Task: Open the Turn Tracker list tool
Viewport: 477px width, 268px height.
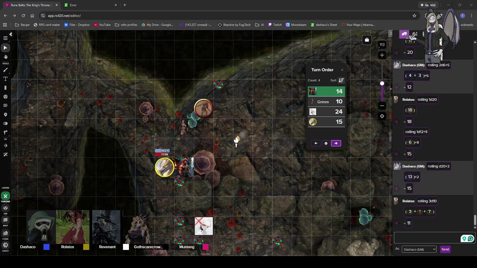Action: tap(5, 106)
